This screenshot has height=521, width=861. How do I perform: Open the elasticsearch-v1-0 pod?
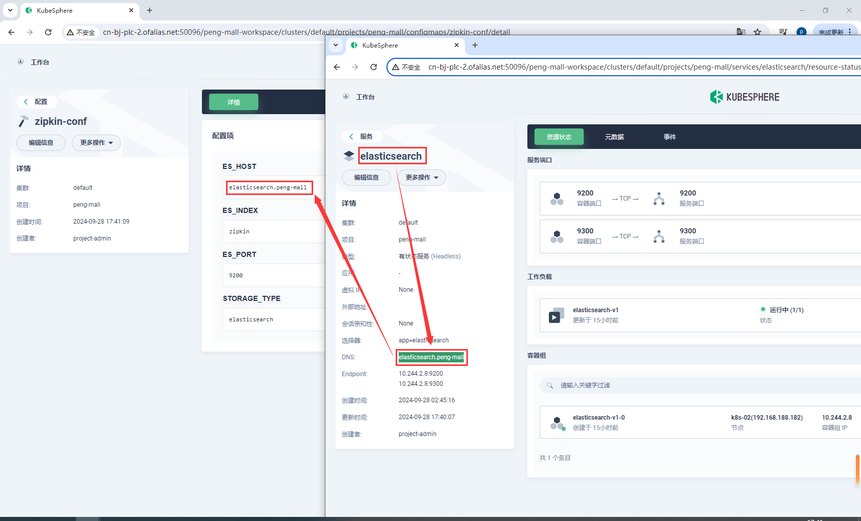tap(599, 418)
